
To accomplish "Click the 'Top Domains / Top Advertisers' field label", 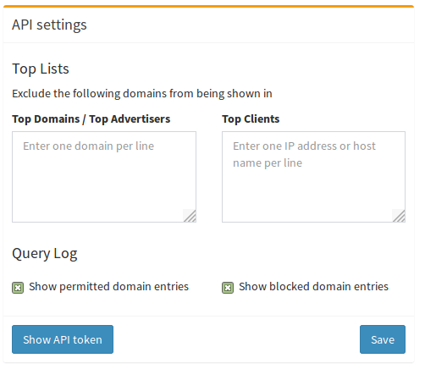I will [x=91, y=119].
